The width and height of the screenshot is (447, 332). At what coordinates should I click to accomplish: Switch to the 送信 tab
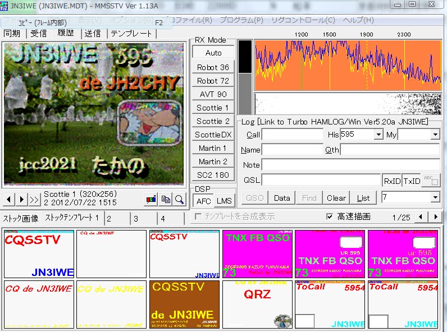(x=93, y=34)
